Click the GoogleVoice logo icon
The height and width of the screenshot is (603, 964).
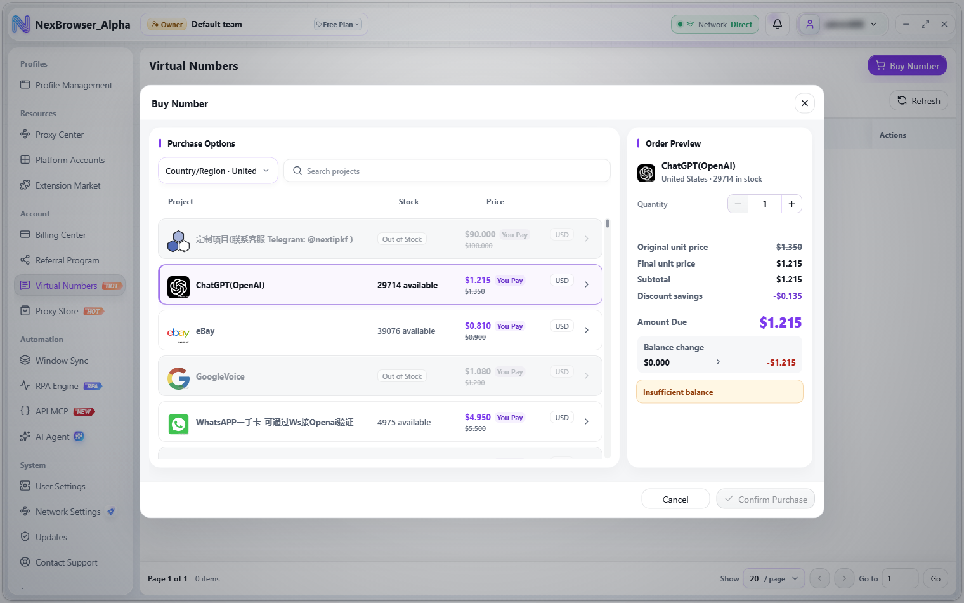click(178, 378)
